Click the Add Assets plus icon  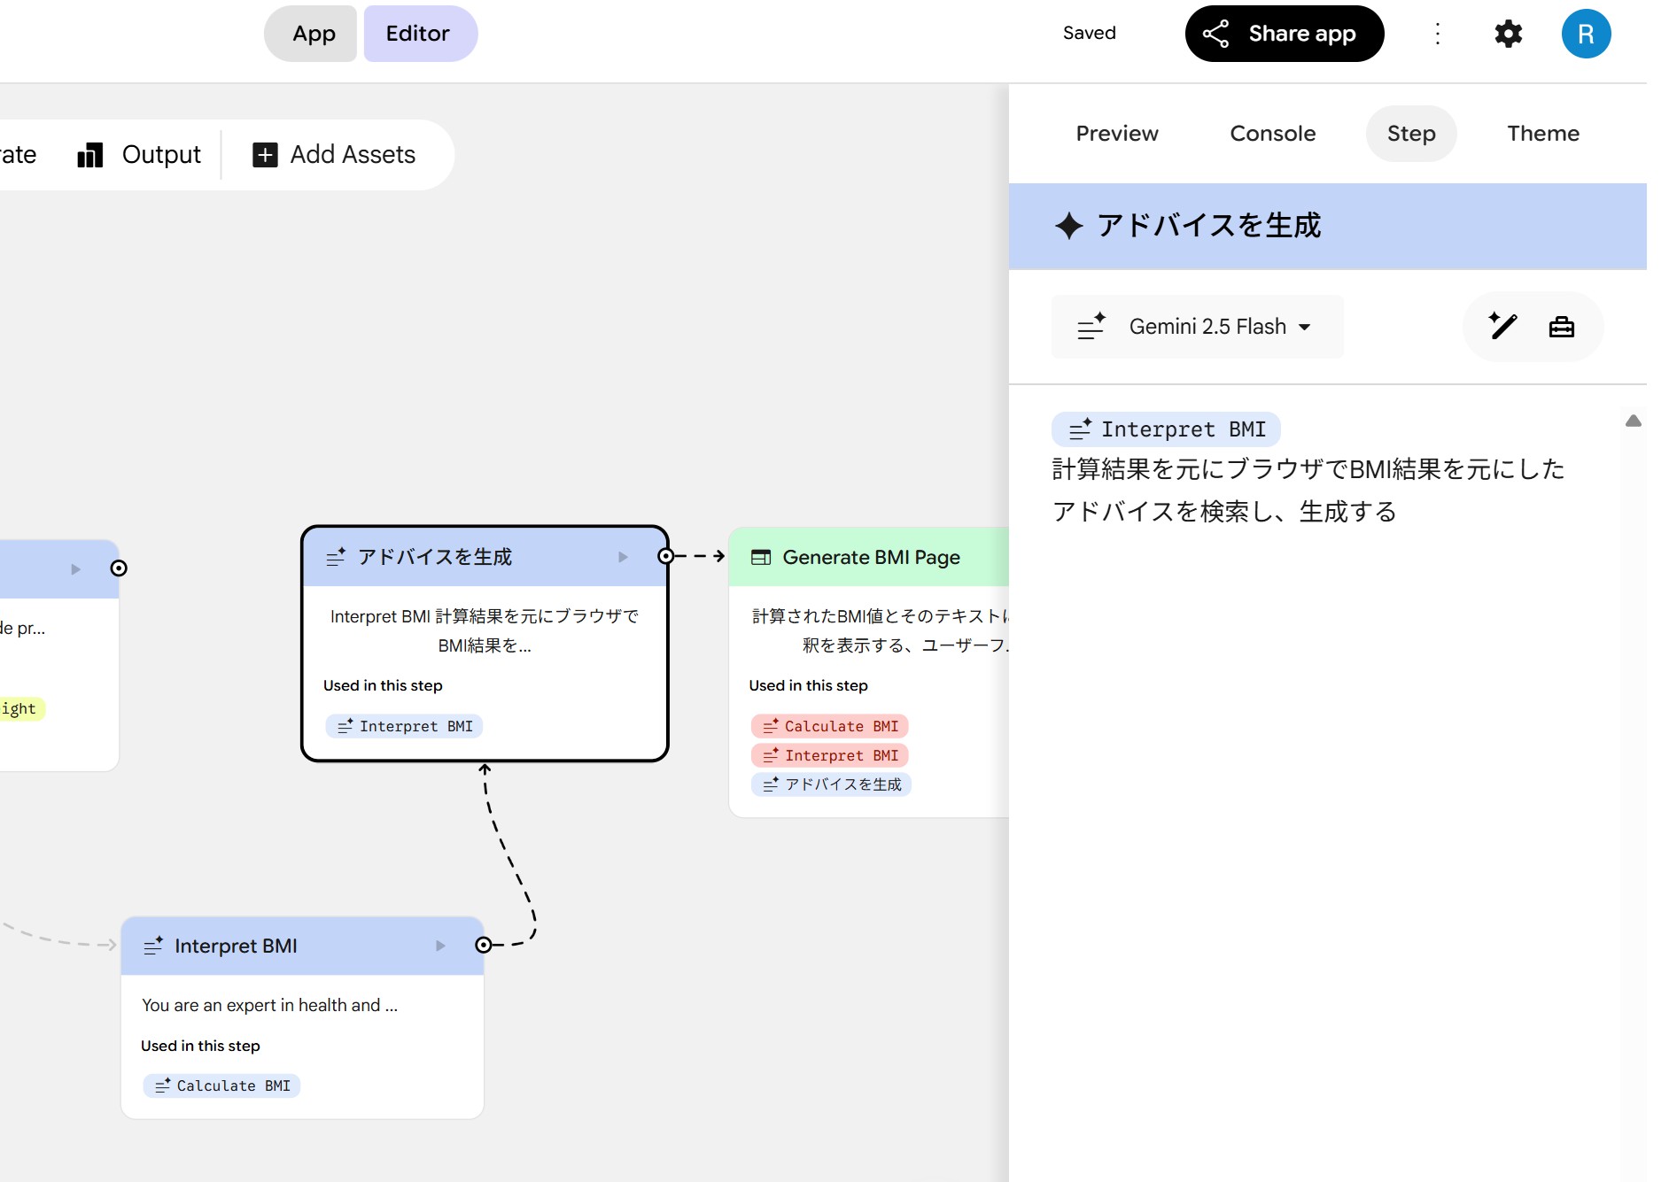pyautogui.click(x=265, y=155)
